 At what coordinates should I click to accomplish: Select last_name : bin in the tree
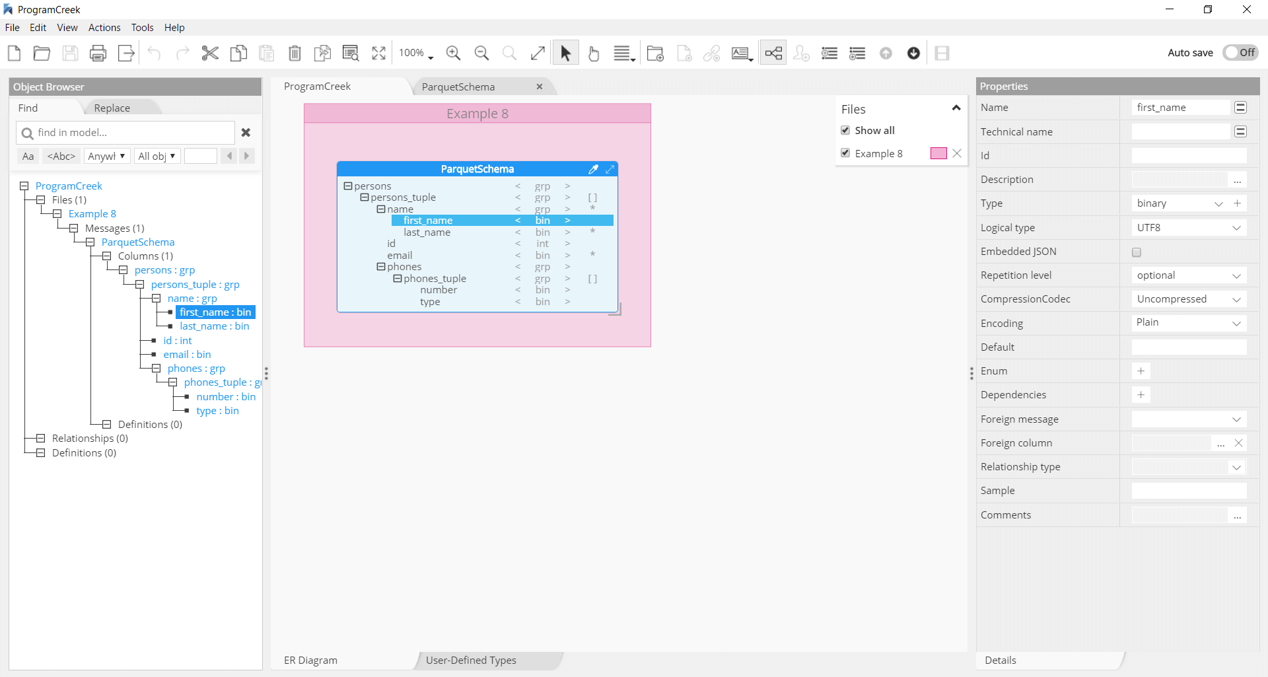pos(214,326)
